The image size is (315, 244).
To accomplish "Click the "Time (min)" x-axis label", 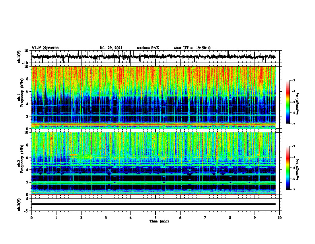I will pyautogui.click(x=159, y=221).
